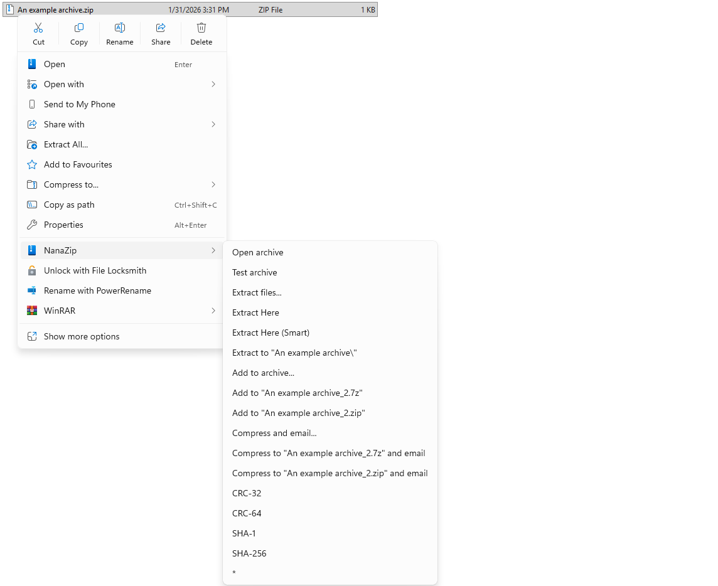This screenshot has width=718, height=586.
Task: Click the path icon beside Copy as path
Action: 31,205
